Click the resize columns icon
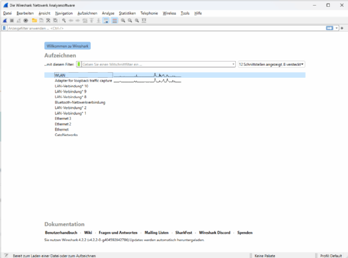The image size is (348, 258). (x=144, y=21)
